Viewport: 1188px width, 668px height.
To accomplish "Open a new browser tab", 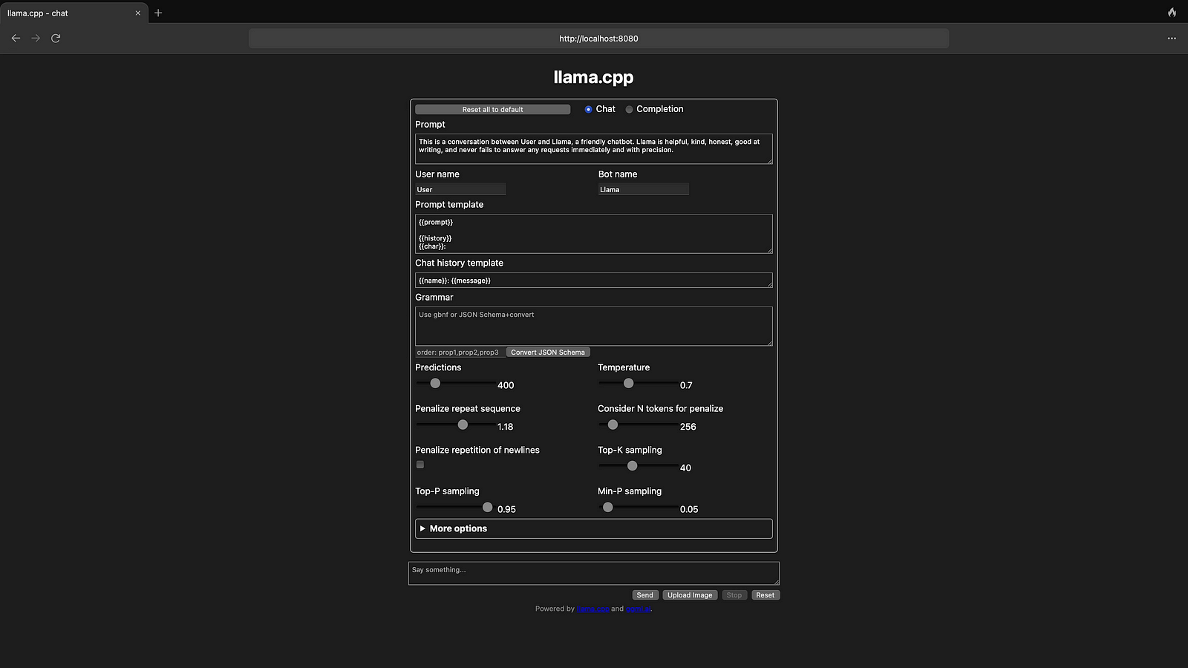I will coord(158,13).
